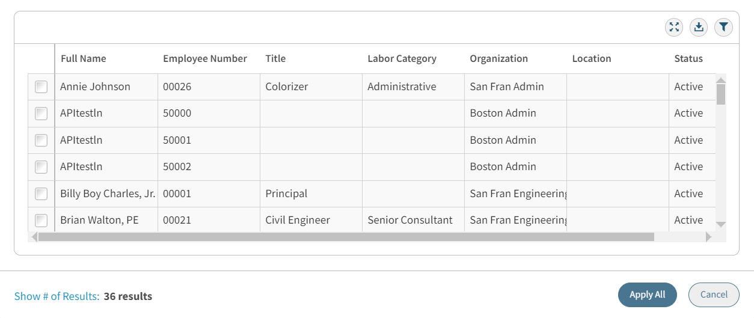Click the Cancel button
Image resolution: width=754 pixels, height=318 pixels.
714,295
